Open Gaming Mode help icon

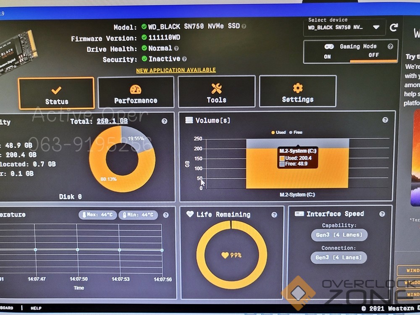(390, 46)
